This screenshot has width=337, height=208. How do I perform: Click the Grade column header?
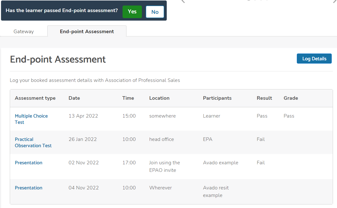click(291, 98)
